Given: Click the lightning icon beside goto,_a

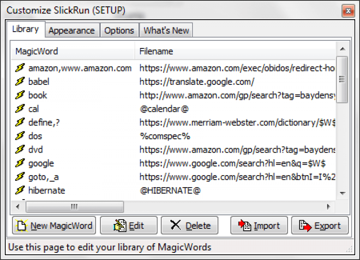Looking at the screenshot, I should [20, 177].
